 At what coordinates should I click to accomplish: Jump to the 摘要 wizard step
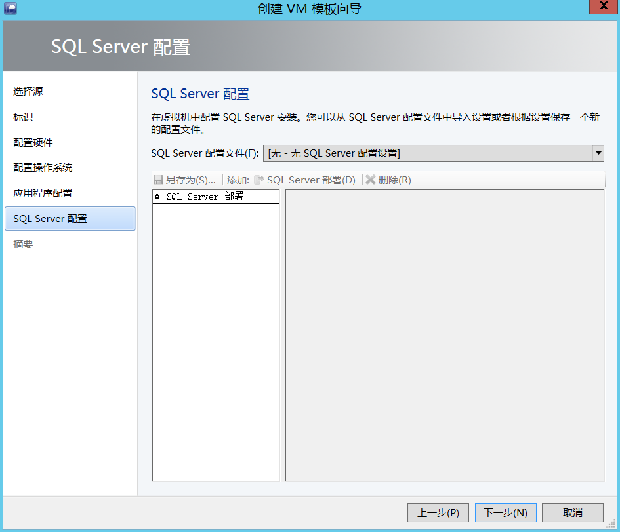(23, 244)
